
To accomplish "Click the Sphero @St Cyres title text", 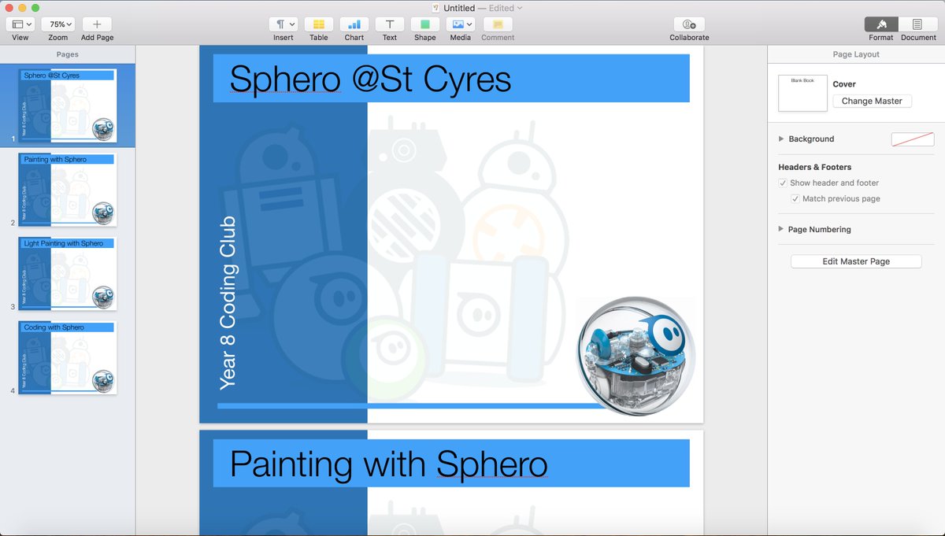I will [x=370, y=79].
